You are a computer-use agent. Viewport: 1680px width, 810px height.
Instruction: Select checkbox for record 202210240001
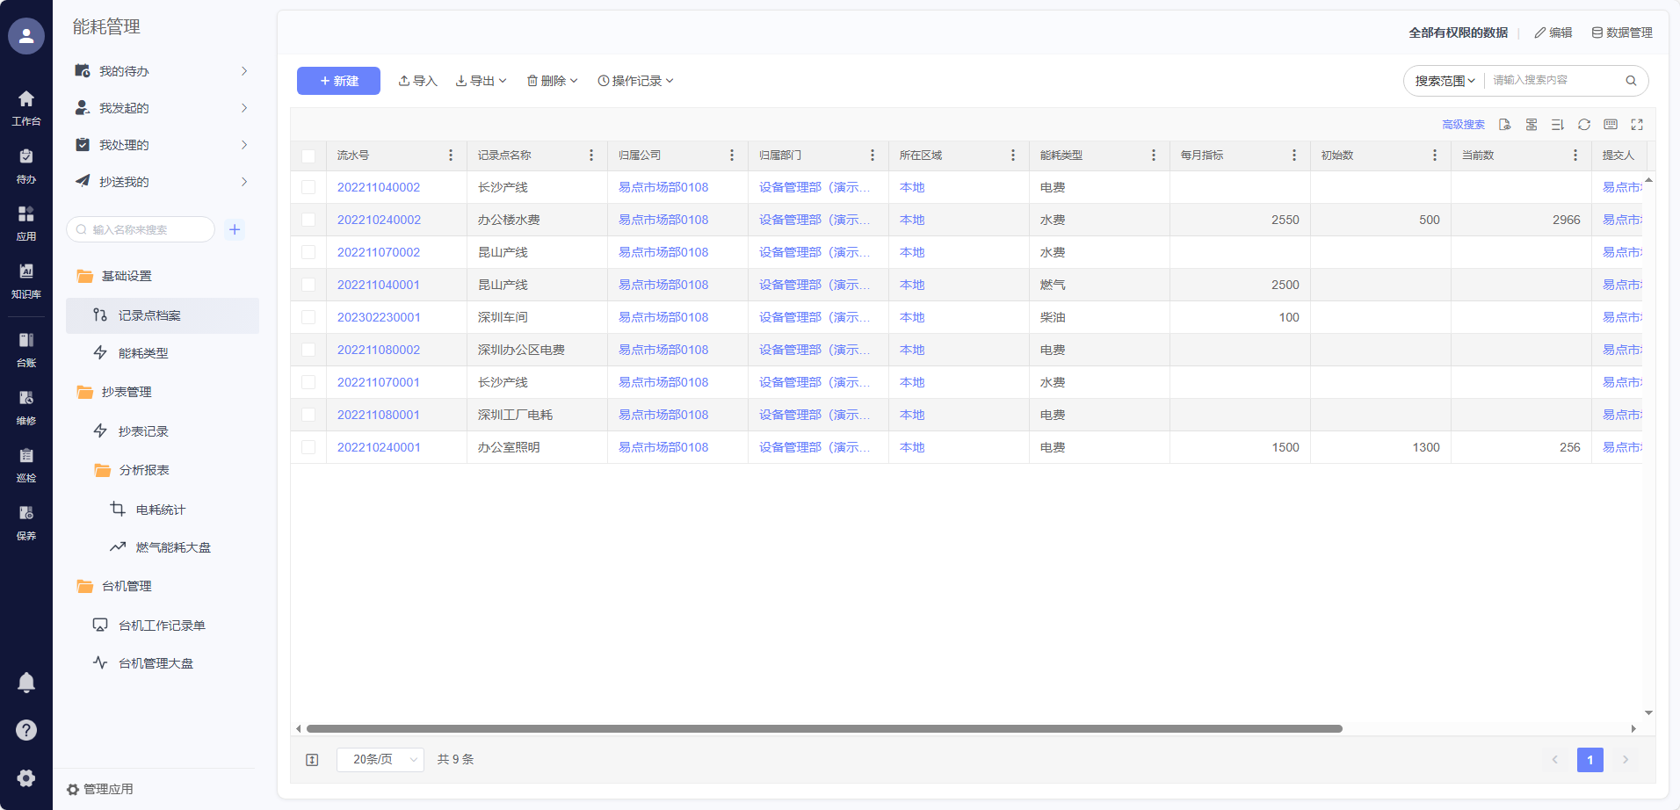(308, 447)
